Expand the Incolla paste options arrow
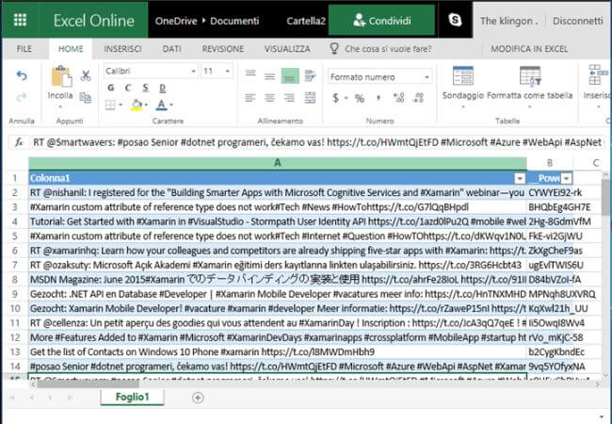 coord(60,107)
